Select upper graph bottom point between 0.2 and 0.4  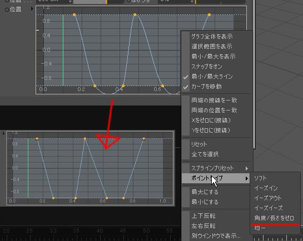point(95,86)
